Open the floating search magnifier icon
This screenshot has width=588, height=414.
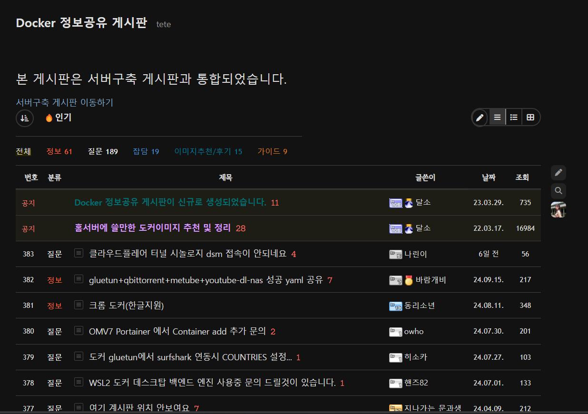[x=559, y=191]
